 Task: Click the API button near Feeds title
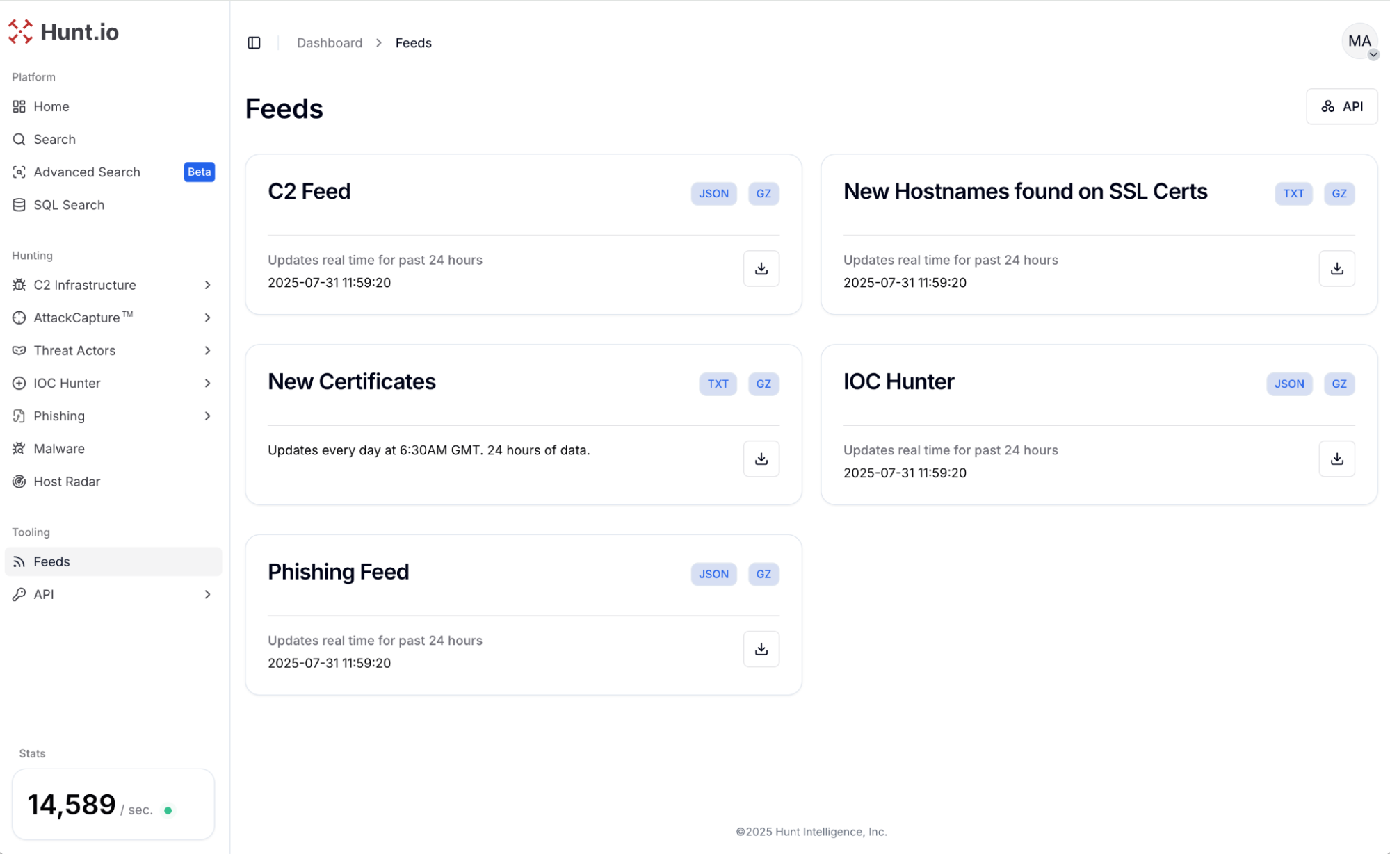[x=1341, y=106]
